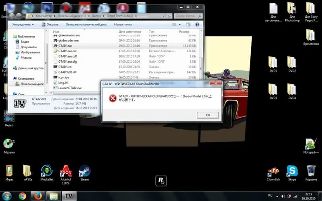Image resolution: width=322 pixels, height=201 pixels.
Task: Close the GTA IV critical error dialog
Action: tap(216, 83)
